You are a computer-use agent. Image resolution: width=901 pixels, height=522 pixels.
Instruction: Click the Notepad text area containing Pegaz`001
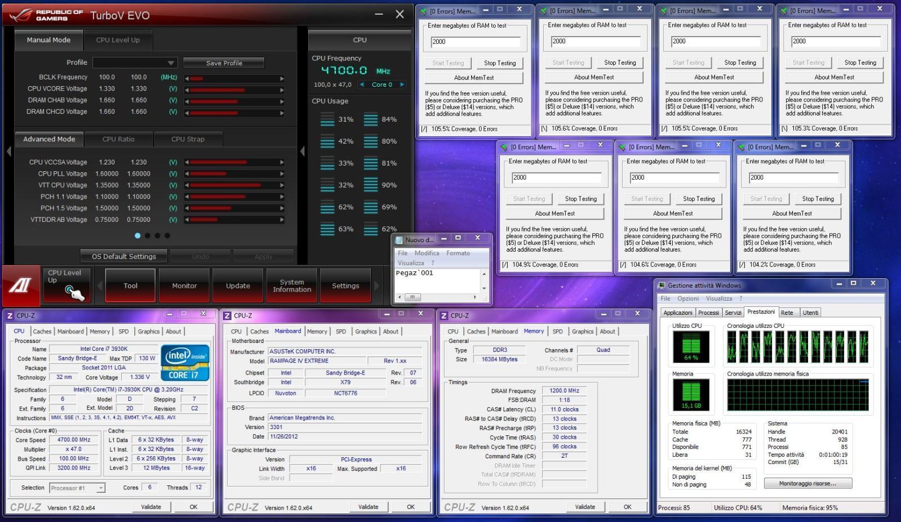pos(437,280)
